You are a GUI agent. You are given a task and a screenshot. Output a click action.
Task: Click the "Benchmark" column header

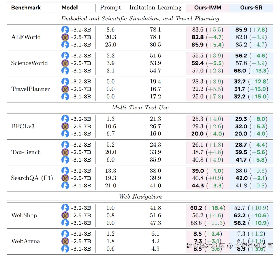coord(26,8)
